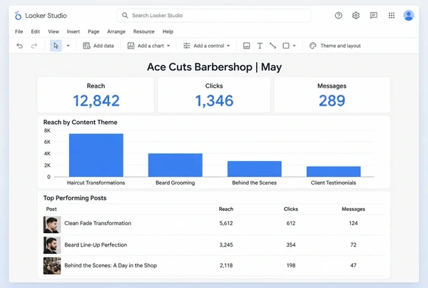Click the Behind the Scenes bar
This screenshot has width=428, height=288.
click(255, 169)
